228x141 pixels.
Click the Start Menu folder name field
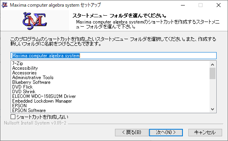click(113, 56)
